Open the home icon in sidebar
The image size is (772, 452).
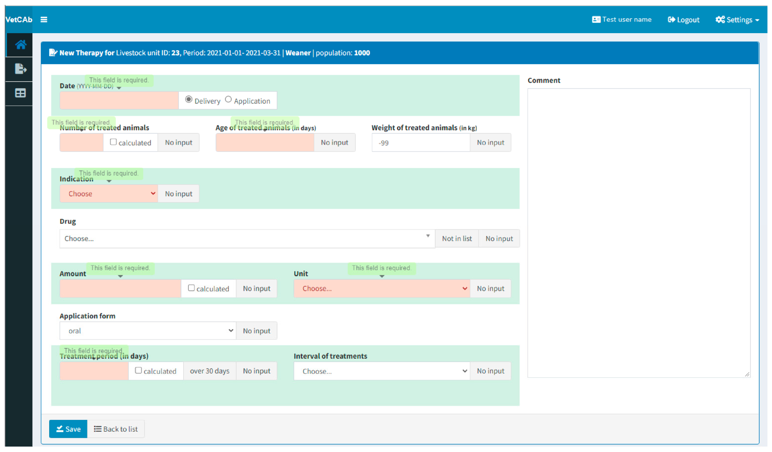coord(20,45)
